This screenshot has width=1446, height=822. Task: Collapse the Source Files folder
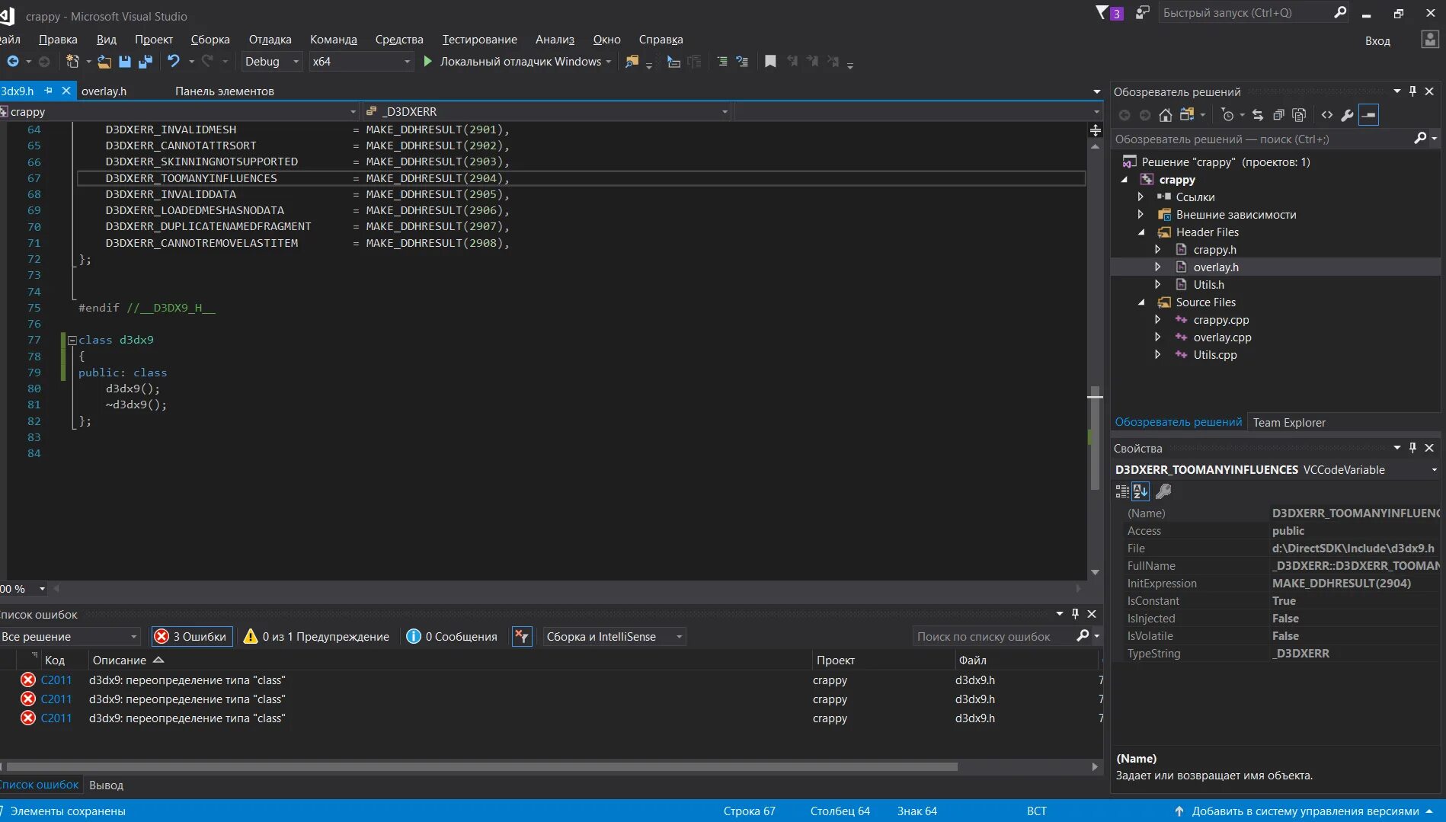coord(1141,302)
